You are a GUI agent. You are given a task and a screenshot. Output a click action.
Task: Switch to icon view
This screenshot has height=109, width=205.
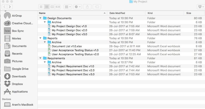[x=41, y=7]
